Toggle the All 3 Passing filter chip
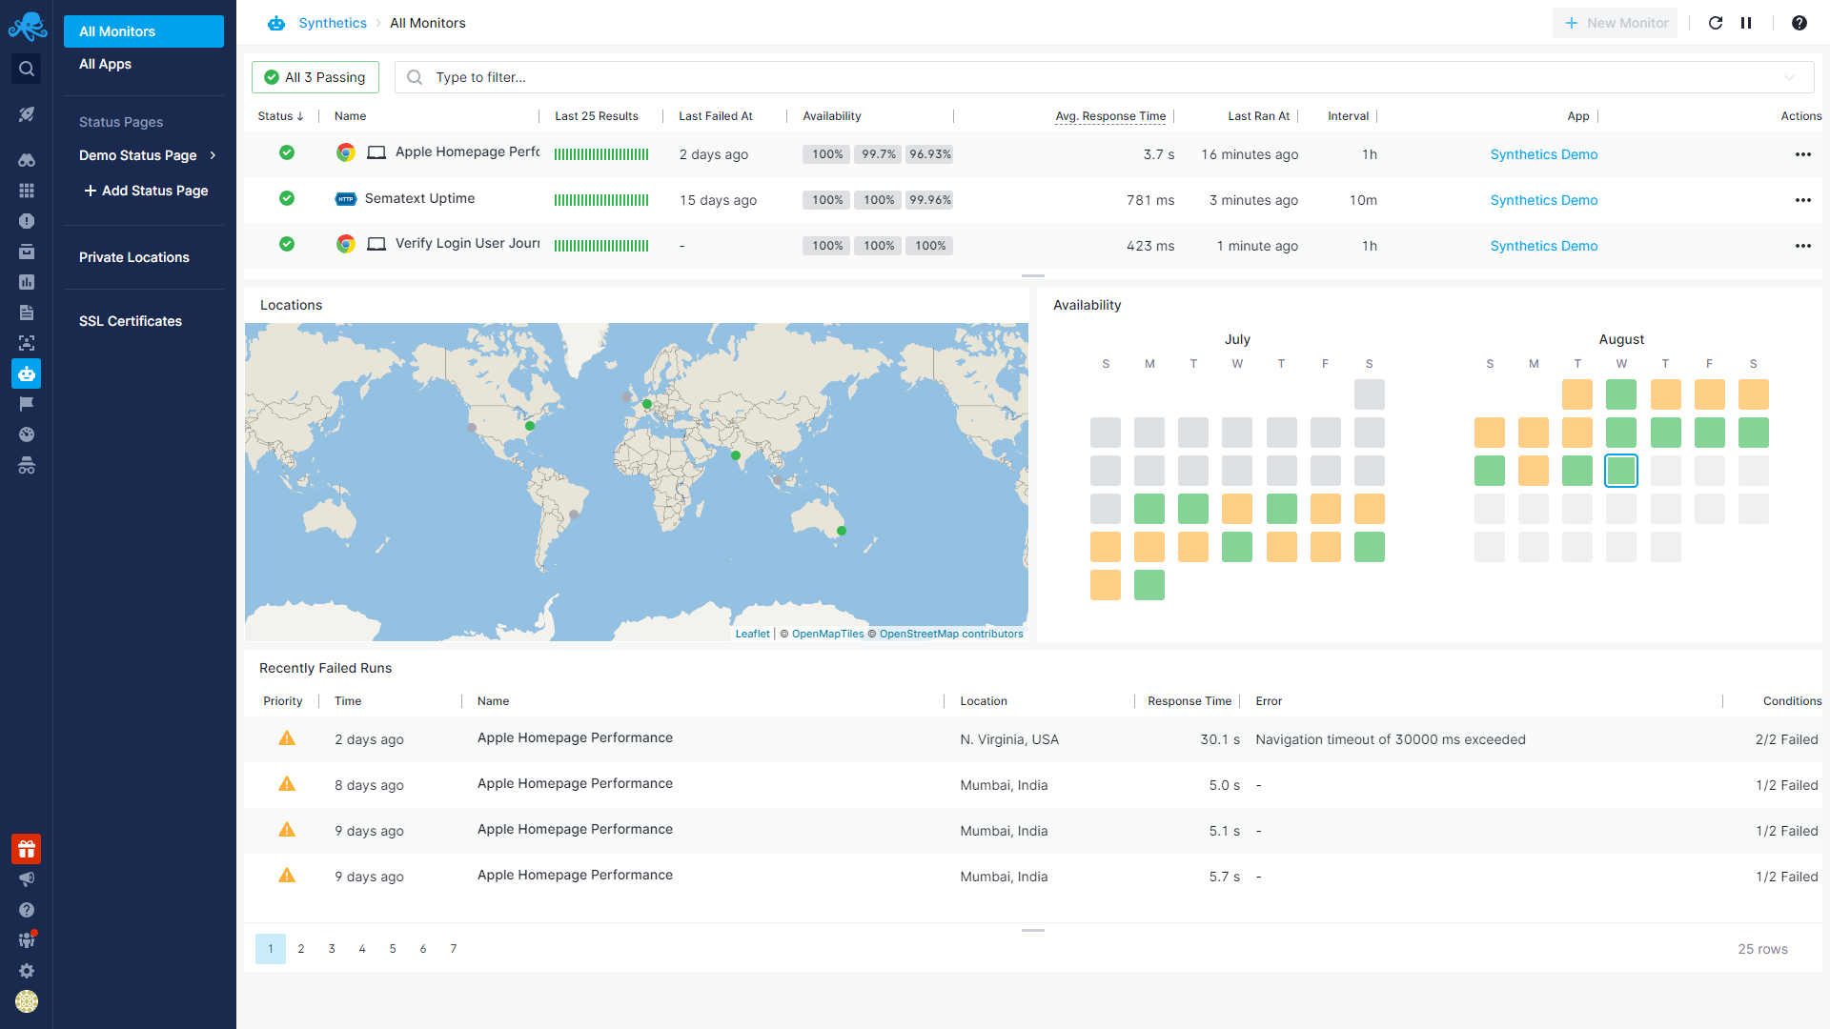 [315, 77]
